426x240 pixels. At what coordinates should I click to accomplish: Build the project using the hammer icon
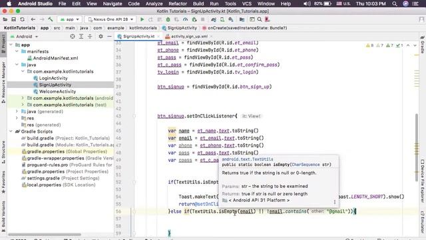click(51, 19)
